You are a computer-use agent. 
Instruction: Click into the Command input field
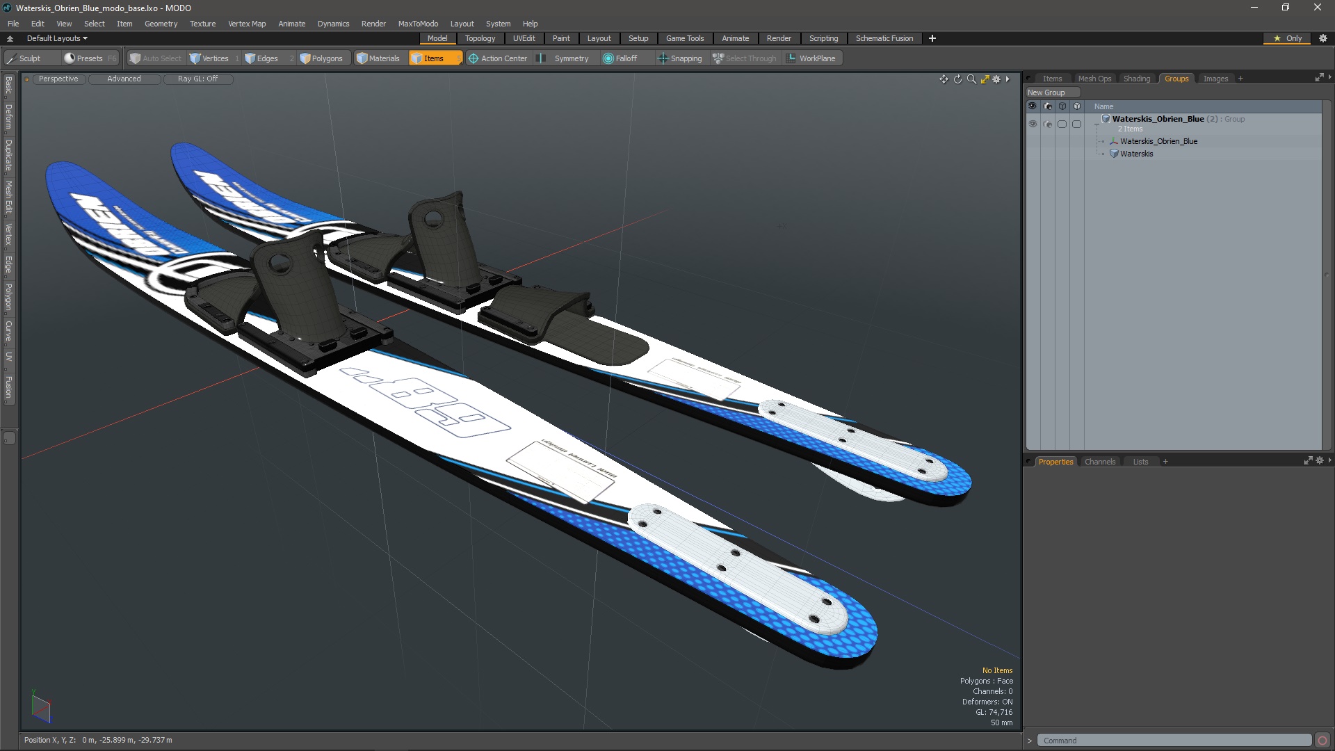[x=1174, y=741]
